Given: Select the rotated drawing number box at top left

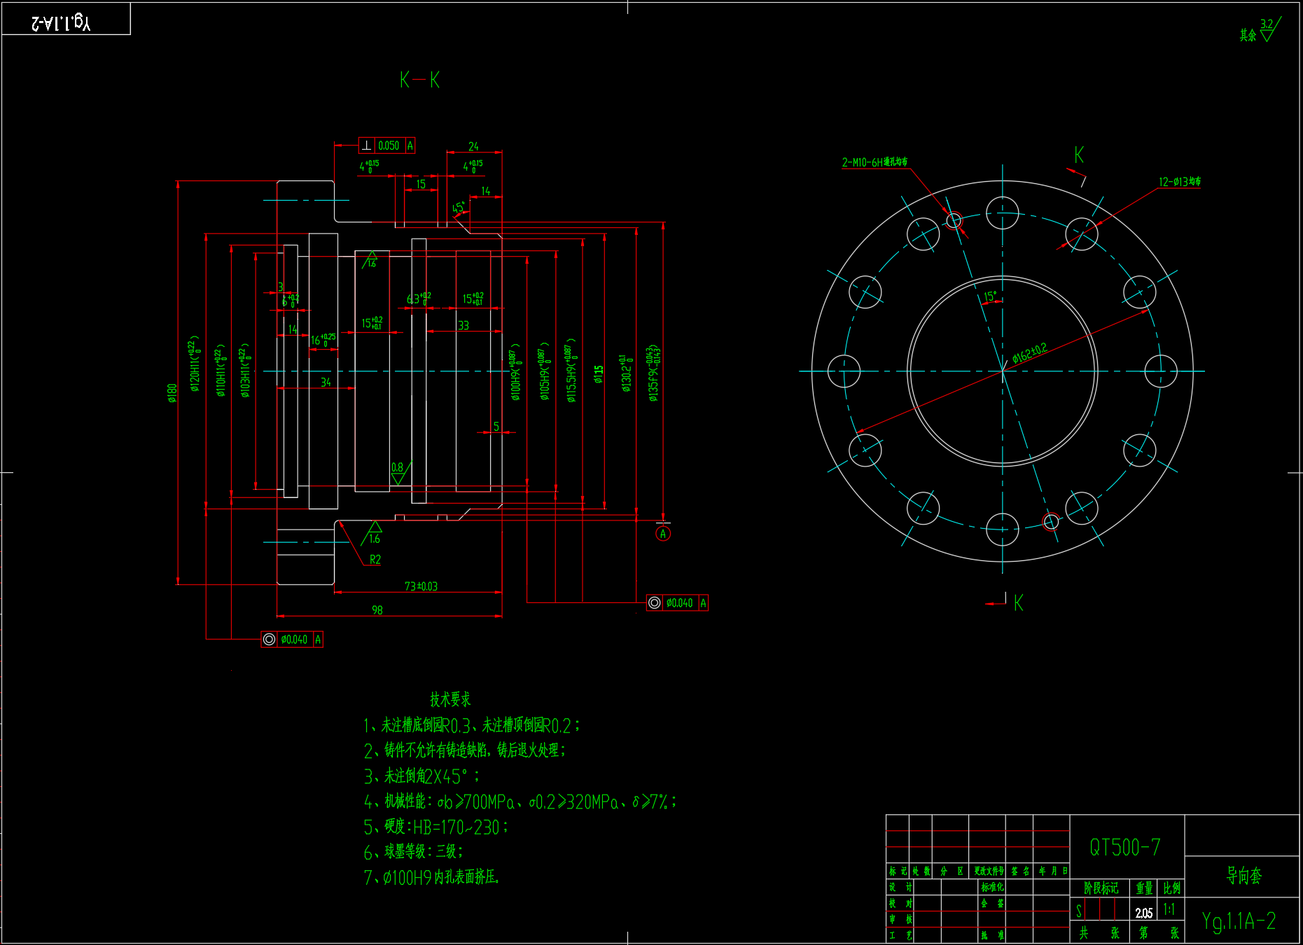Looking at the screenshot, I should 65,20.
